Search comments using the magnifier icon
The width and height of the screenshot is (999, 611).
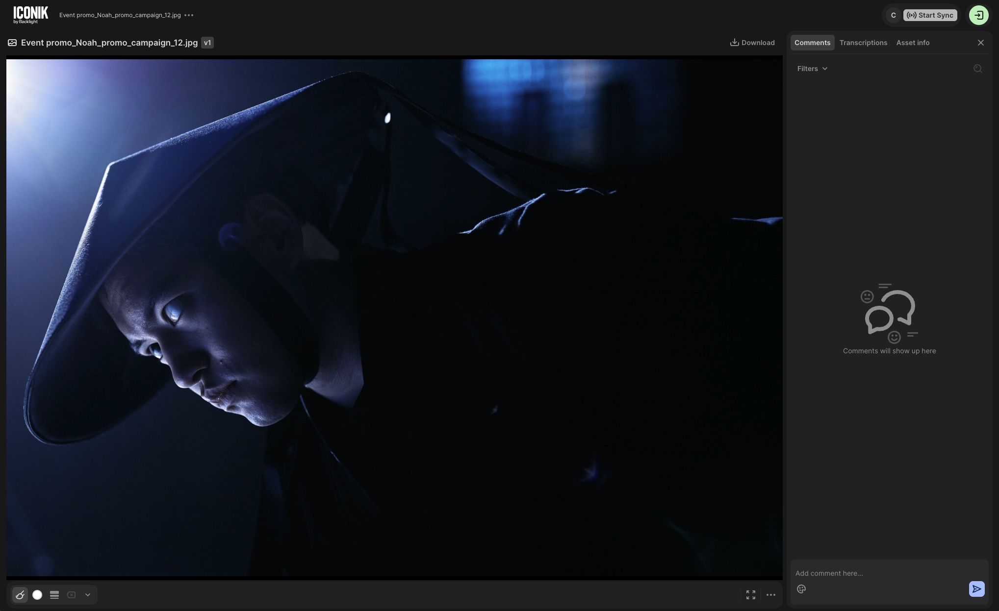click(977, 69)
